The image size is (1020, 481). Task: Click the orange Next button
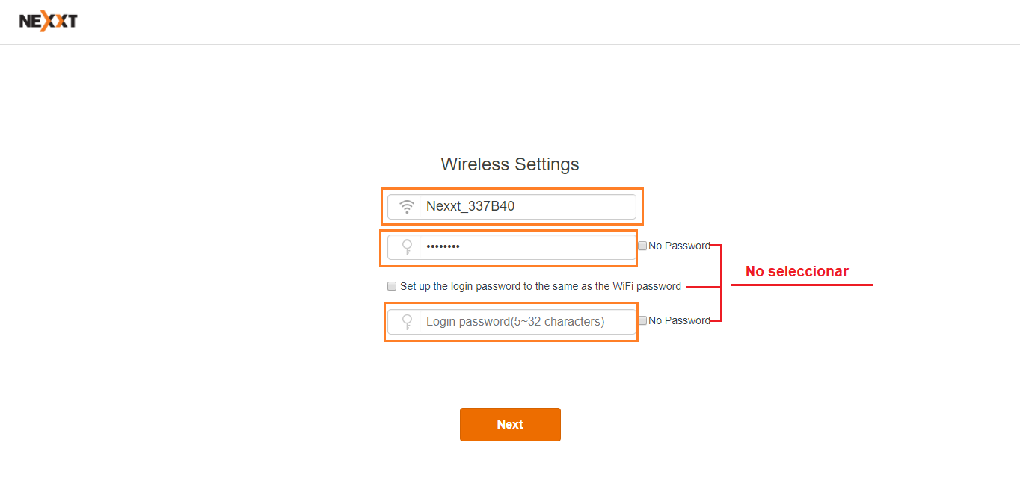click(x=510, y=424)
